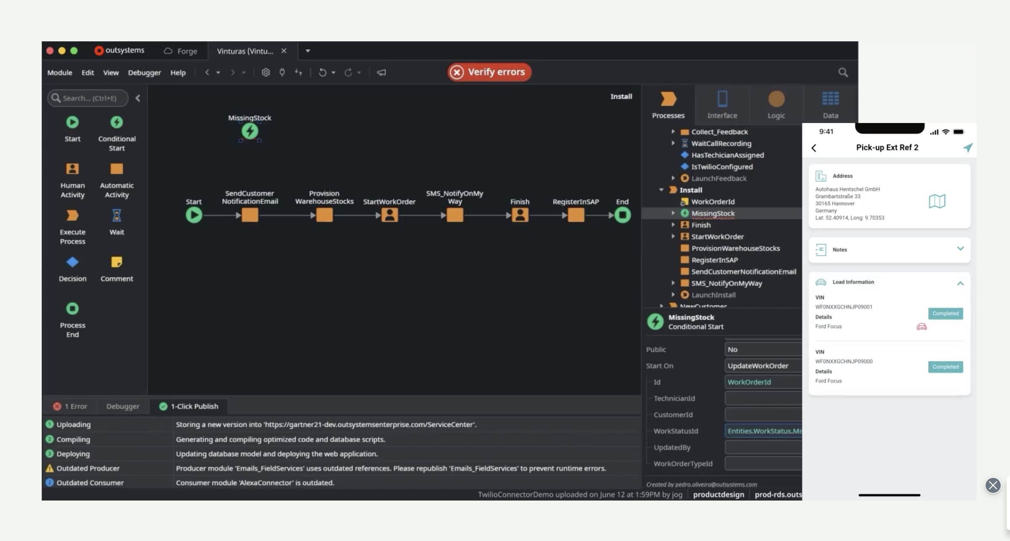Click the toolbox search field
The image size is (1010, 541).
88,98
